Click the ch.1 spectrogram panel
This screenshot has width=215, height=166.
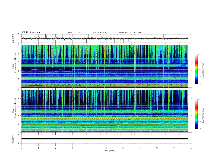pyautogui.click(x=105, y=66)
